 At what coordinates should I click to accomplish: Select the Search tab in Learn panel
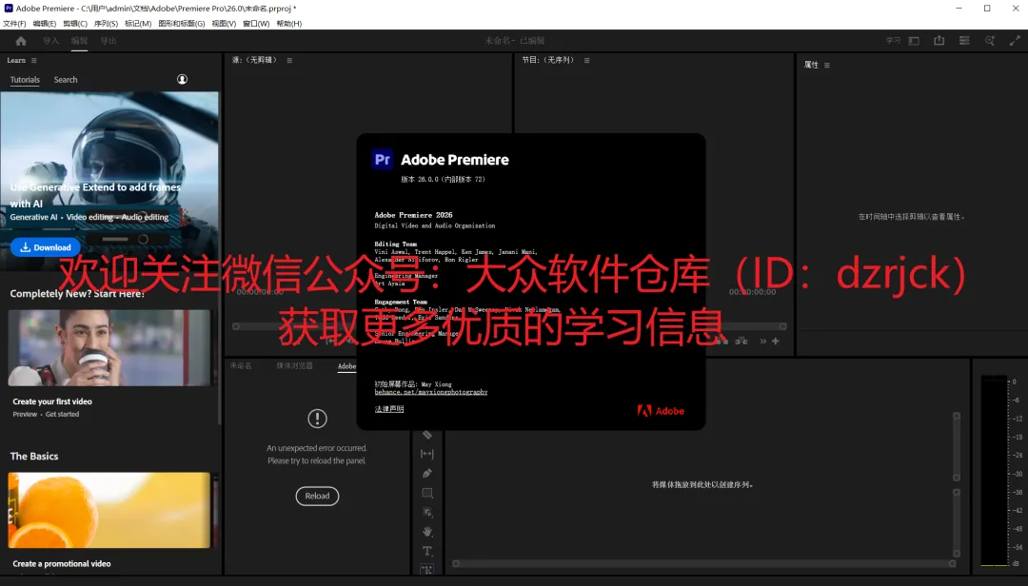(66, 79)
